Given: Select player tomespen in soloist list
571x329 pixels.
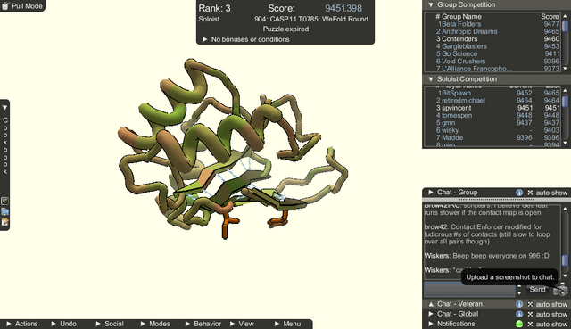Looking at the screenshot, I should pos(498,115).
